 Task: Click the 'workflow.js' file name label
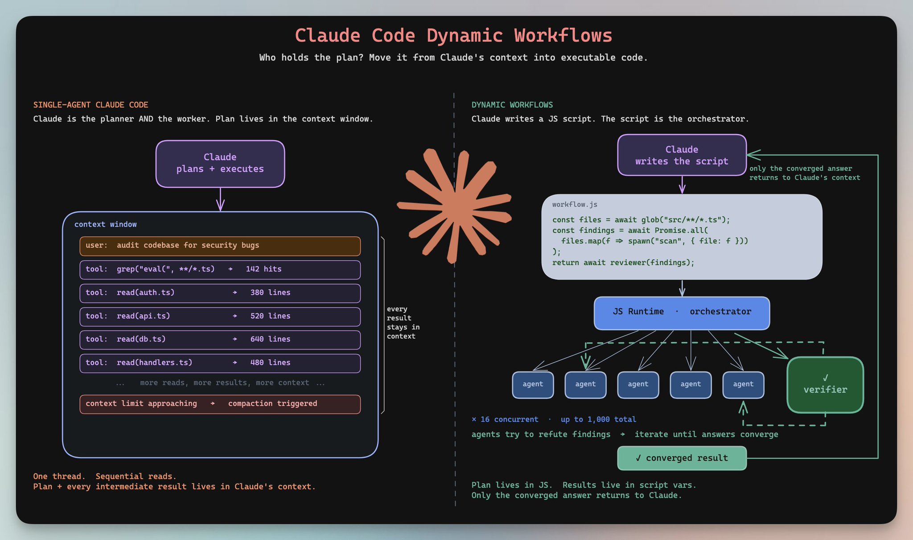point(575,205)
